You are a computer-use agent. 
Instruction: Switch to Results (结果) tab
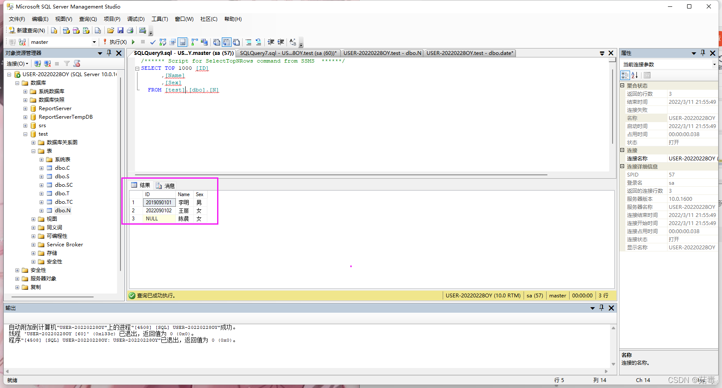[140, 185]
